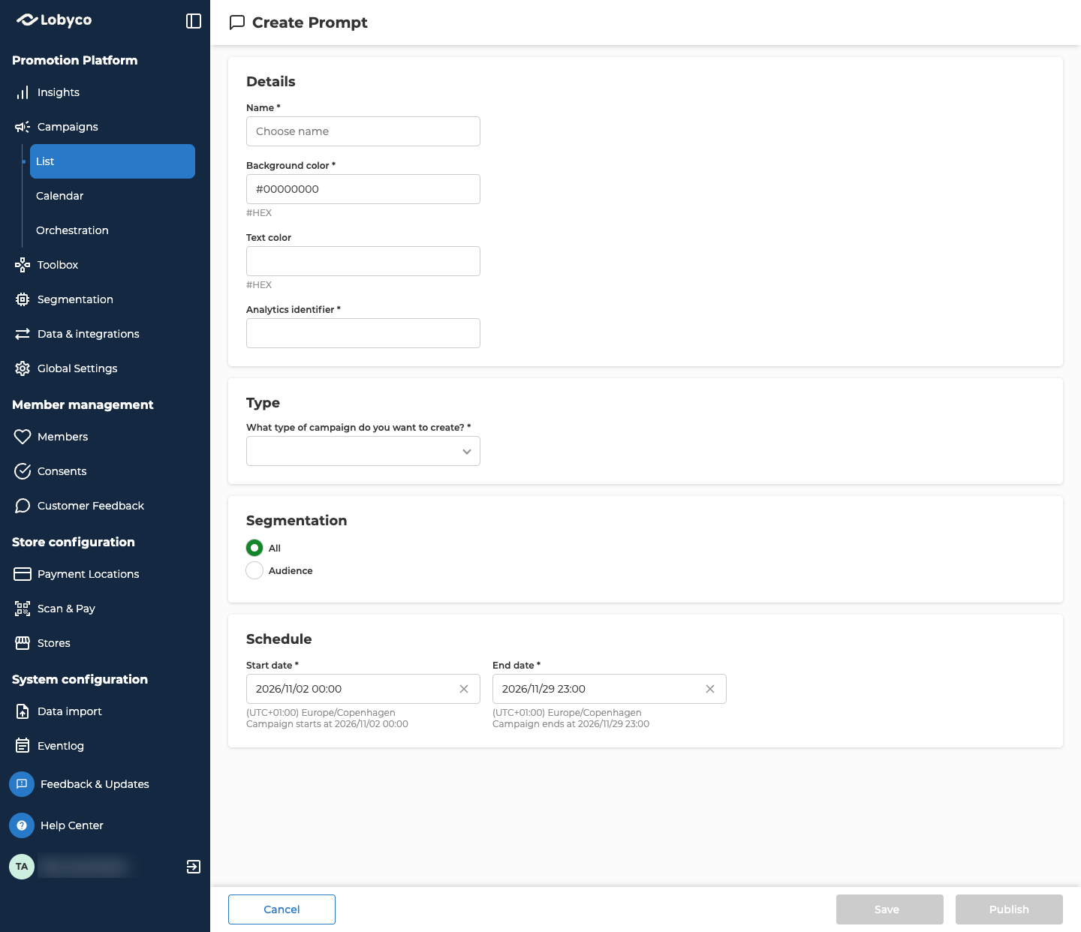Click the Segmentation chip icon

click(x=23, y=299)
